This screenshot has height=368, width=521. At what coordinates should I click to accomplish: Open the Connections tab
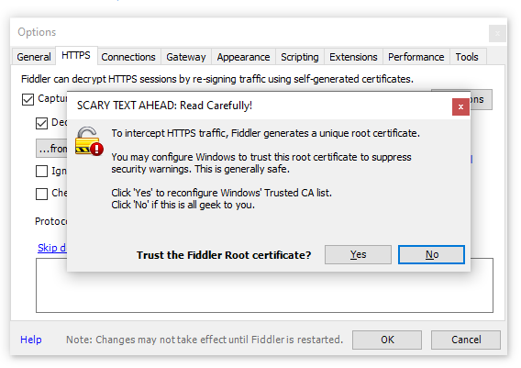pos(128,57)
